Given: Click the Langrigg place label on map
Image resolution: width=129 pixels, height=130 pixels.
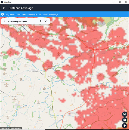Looking at the screenshot, I should (52, 48).
